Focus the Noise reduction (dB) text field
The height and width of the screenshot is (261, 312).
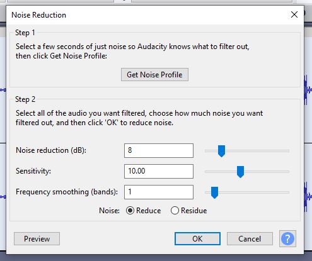(x=159, y=150)
